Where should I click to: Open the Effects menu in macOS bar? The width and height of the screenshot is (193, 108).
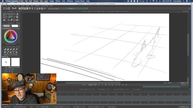pyautogui.click(x=58, y=1)
